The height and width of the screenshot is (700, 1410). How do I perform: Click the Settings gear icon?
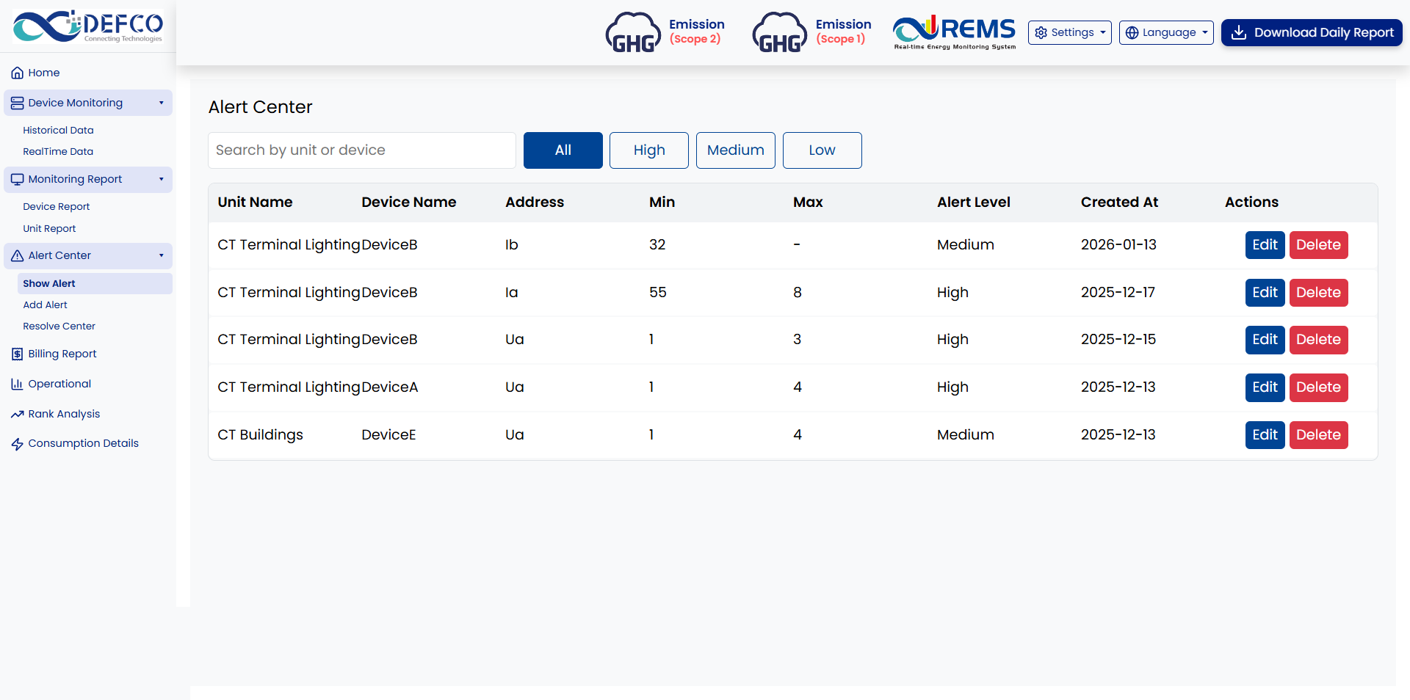click(x=1041, y=32)
